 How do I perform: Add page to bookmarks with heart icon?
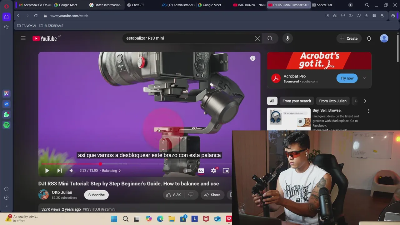(358, 16)
